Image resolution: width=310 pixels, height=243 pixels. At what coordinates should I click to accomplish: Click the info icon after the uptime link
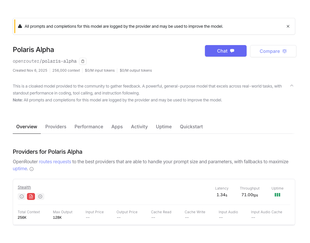tap(31, 169)
